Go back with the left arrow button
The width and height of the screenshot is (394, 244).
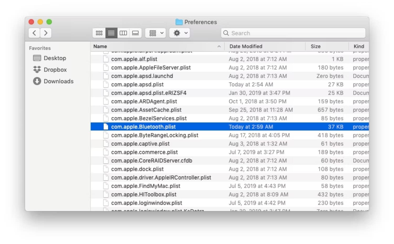coord(34,33)
